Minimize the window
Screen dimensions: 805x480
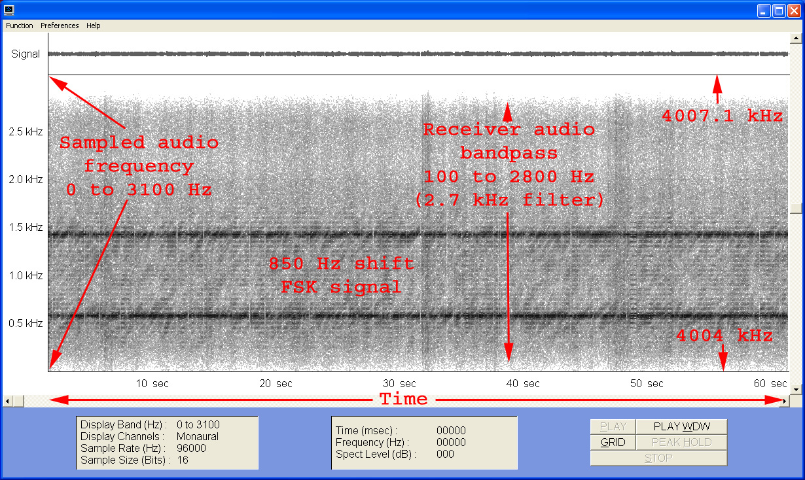[764, 10]
